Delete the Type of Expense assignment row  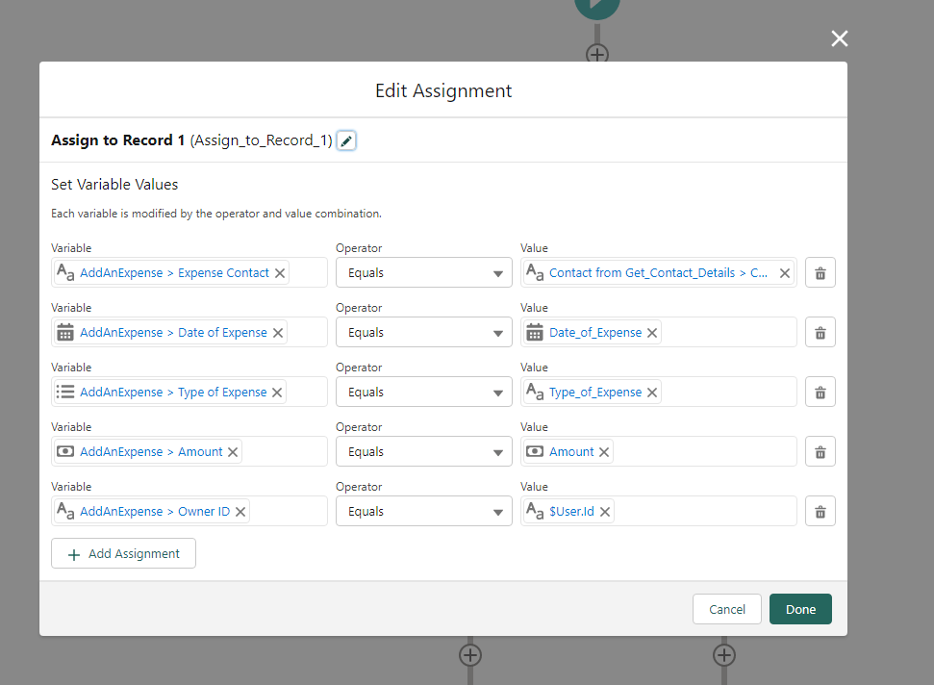click(x=820, y=393)
